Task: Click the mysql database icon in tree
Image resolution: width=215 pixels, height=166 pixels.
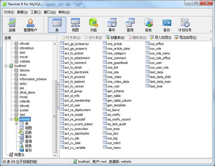Action: tap(17, 97)
